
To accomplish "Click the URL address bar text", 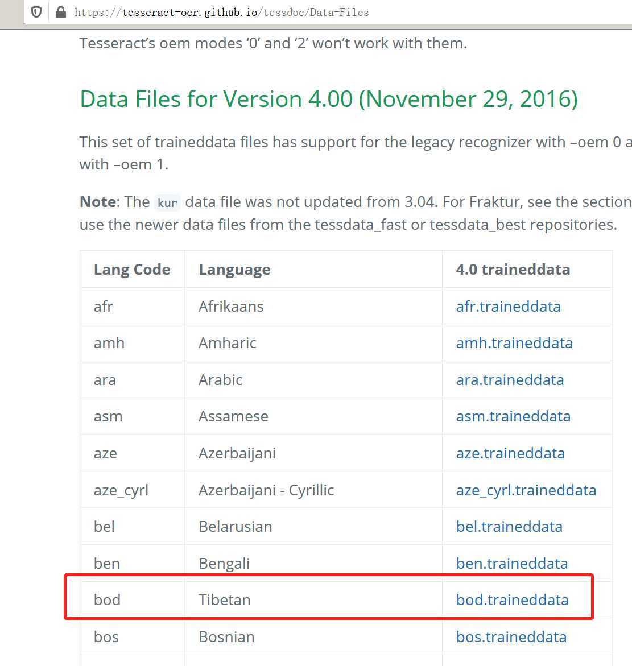I will click(x=221, y=13).
